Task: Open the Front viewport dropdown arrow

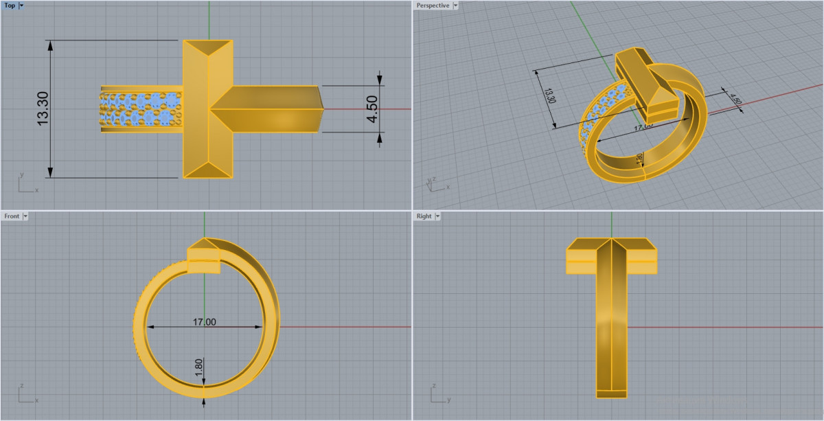Action: click(x=25, y=216)
